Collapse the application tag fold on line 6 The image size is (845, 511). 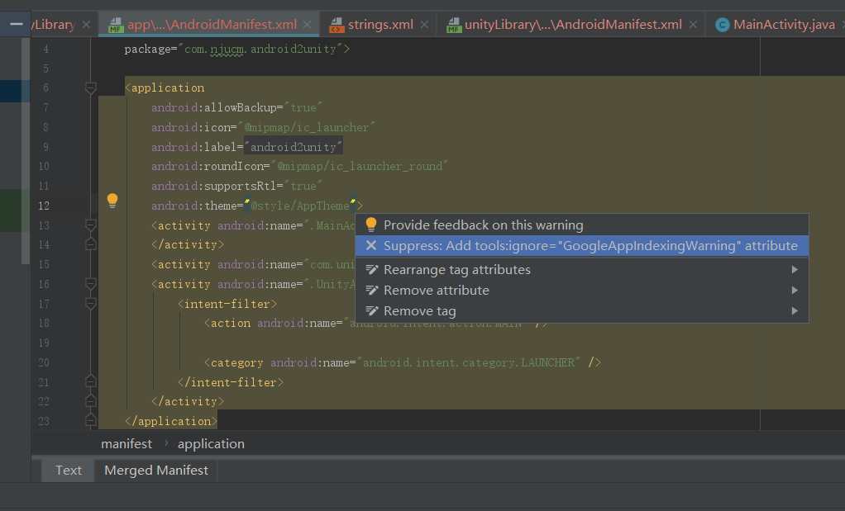[91, 88]
